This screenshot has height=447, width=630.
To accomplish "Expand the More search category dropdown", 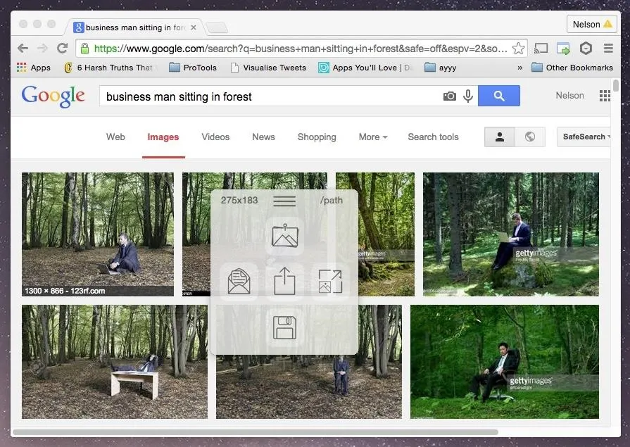I will pos(373,137).
